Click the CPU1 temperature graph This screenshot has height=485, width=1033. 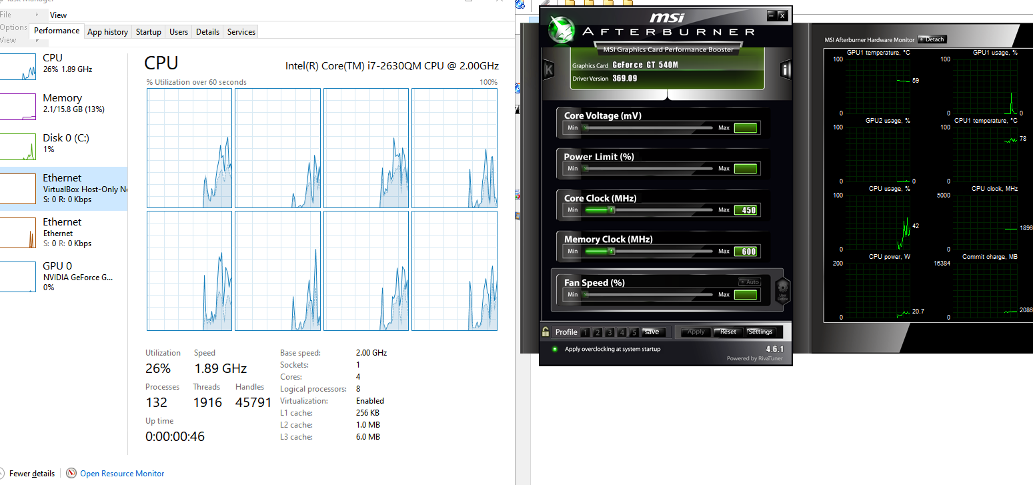point(985,155)
